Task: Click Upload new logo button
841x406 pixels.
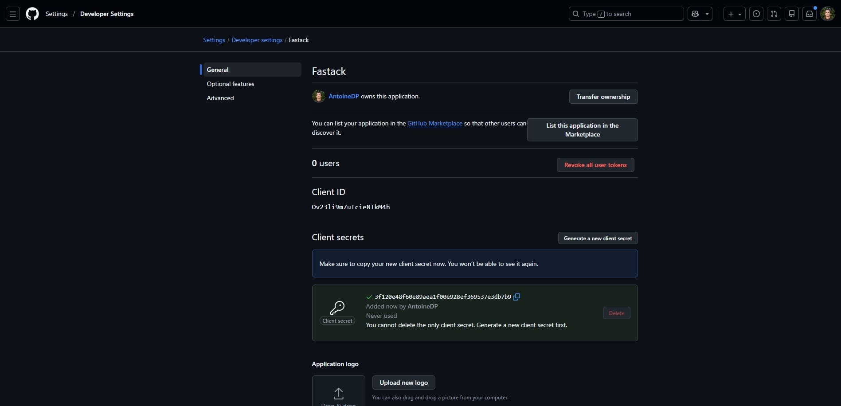Action: (x=403, y=383)
